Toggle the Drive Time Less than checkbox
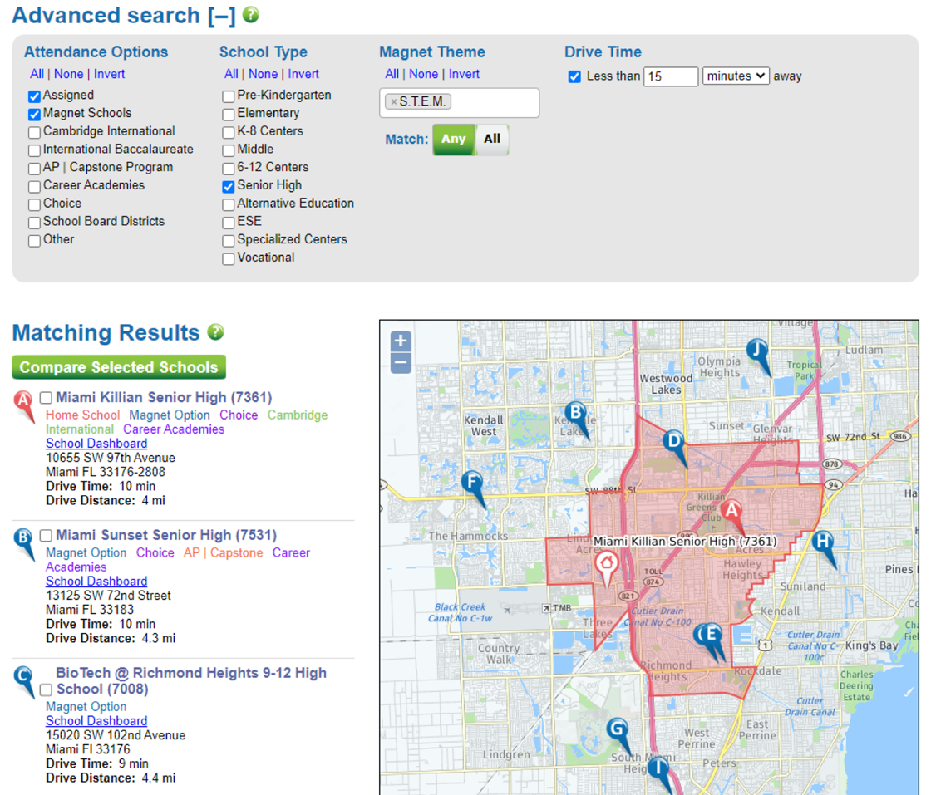 [574, 76]
